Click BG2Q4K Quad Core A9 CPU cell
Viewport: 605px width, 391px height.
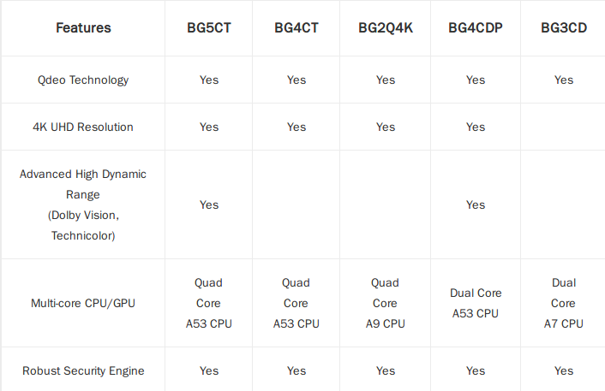pyautogui.click(x=386, y=303)
